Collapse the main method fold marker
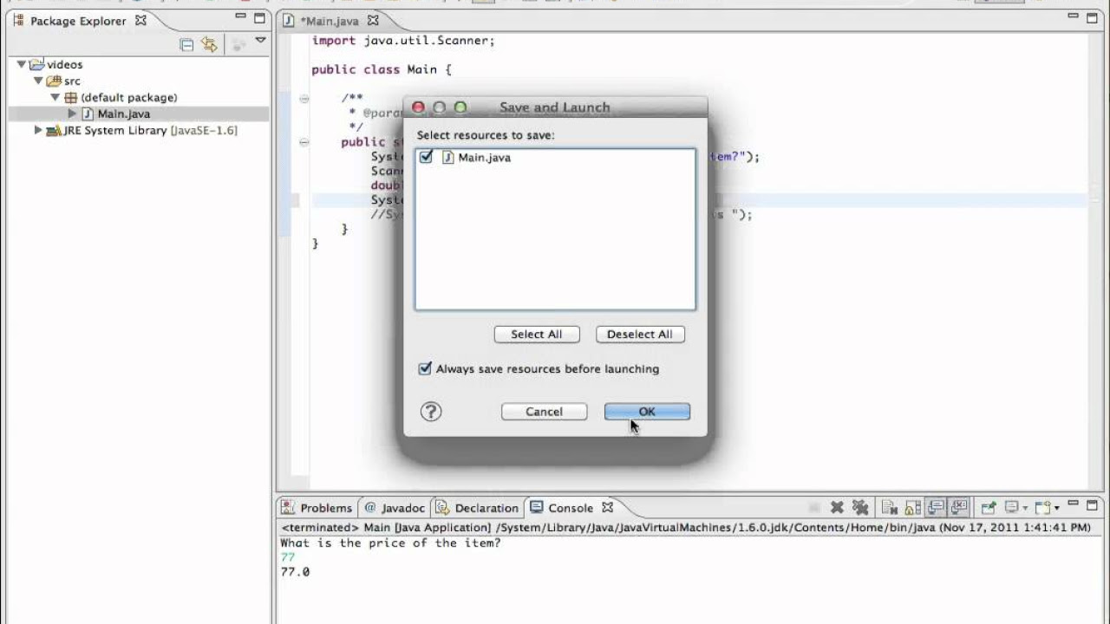 [x=304, y=142]
